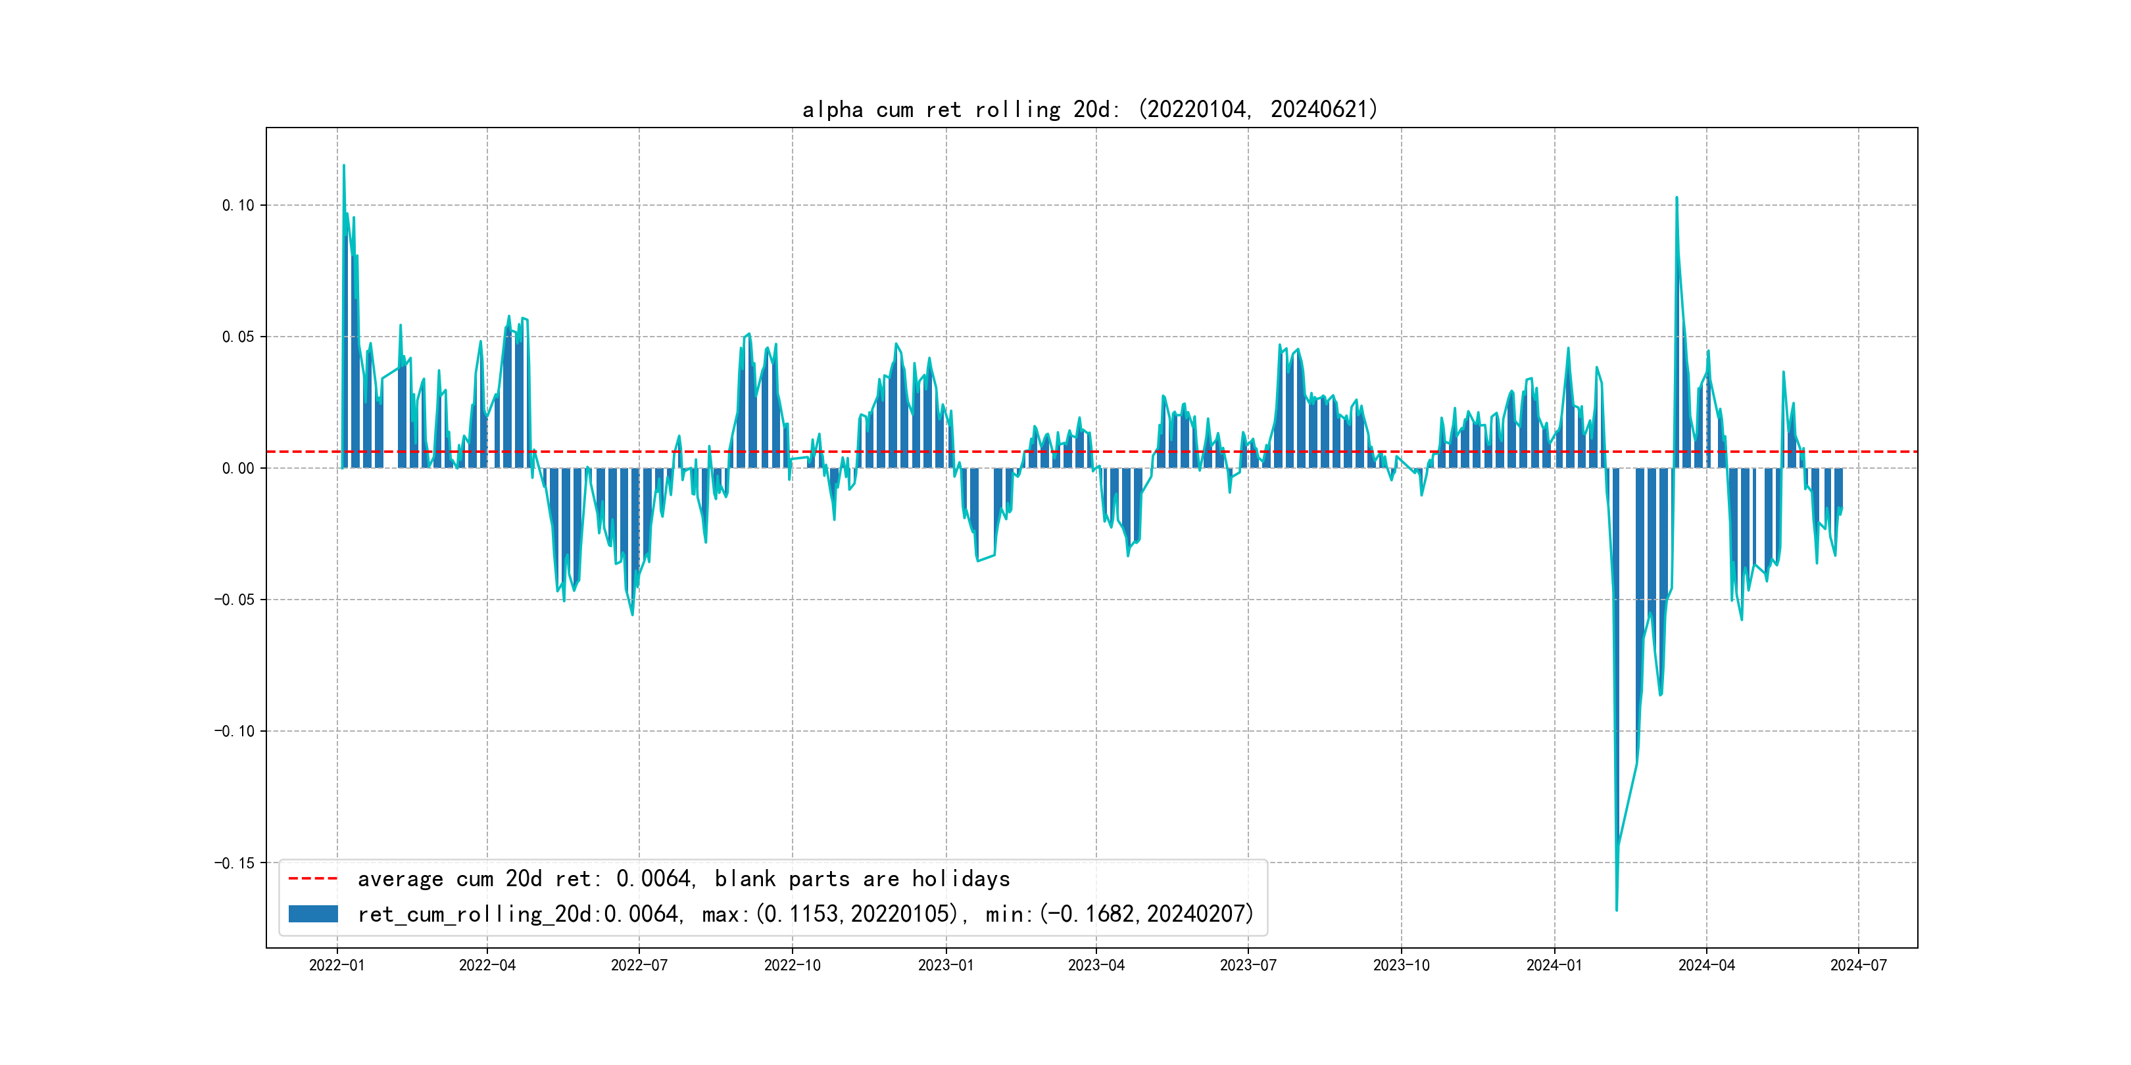Click the 2022-10 x-axis tick label
Image resolution: width=2131 pixels, height=1065 pixels.
pos(792,965)
